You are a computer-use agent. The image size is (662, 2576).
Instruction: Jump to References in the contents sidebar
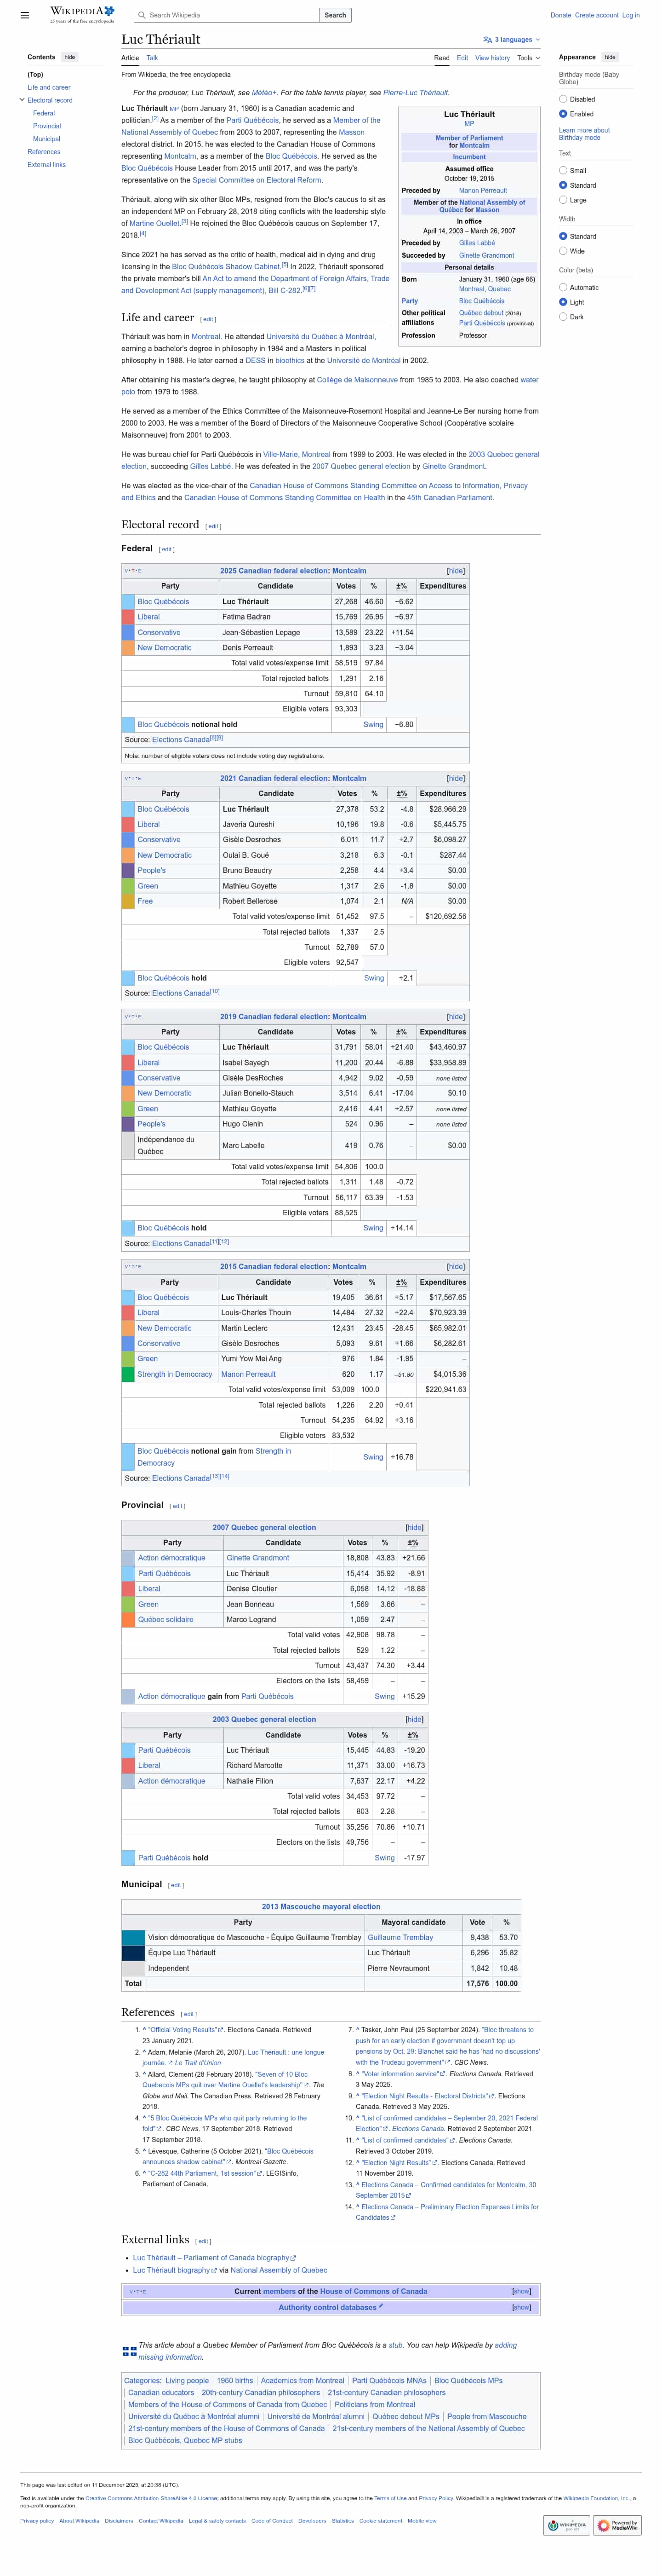tap(44, 152)
